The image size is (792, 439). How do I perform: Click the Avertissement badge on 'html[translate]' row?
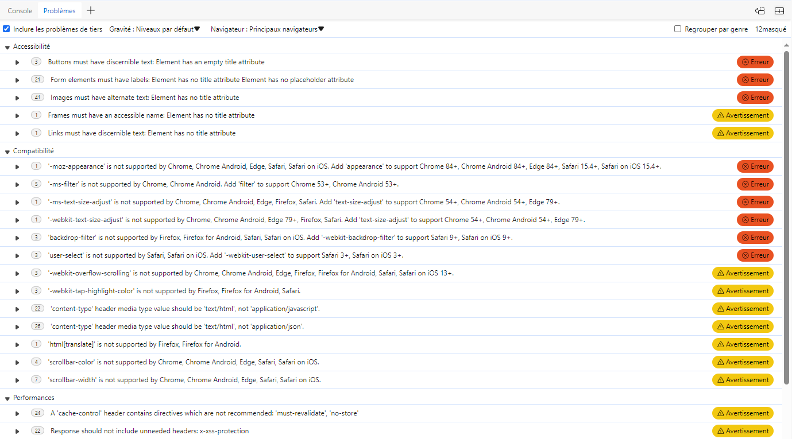coord(743,344)
